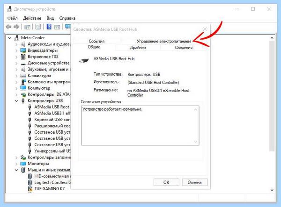Expand the Мониторы node
The width and height of the screenshot is (281, 207).
point(16,164)
